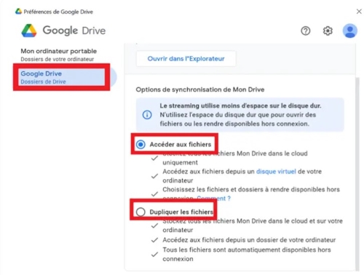The width and height of the screenshot is (364, 275).
Task: Open the Mon ordinateur portable section
Action: [59, 55]
